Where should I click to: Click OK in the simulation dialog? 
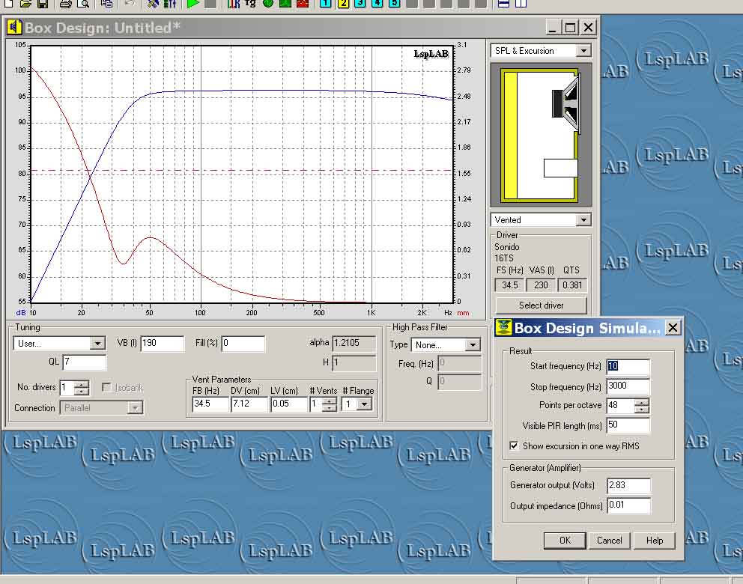point(565,541)
